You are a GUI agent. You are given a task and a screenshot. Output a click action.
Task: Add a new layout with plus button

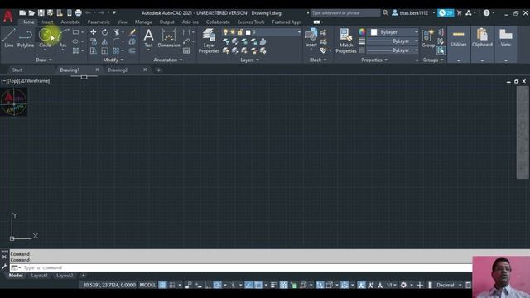point(83,276)
